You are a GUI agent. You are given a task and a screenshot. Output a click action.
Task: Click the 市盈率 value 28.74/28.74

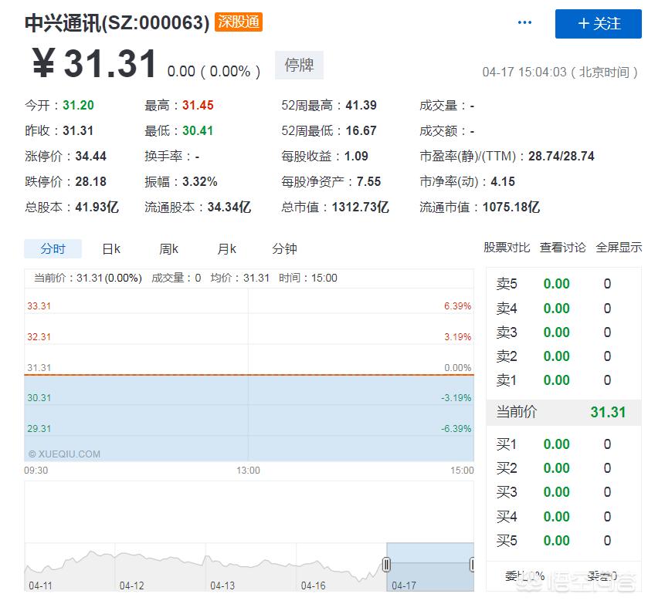[x=561, y=156]
